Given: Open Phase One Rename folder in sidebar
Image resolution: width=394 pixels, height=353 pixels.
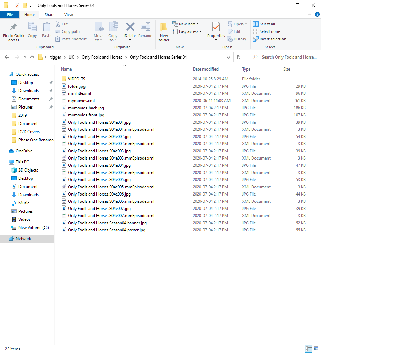Looking at the screenshot, I should [x=33, y=140].
